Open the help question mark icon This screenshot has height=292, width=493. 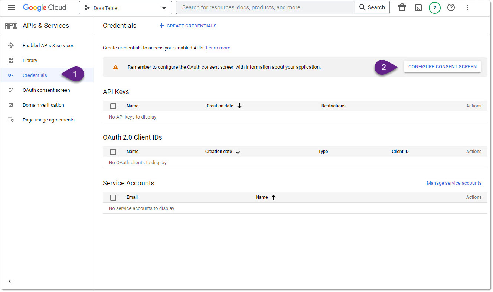451,7
